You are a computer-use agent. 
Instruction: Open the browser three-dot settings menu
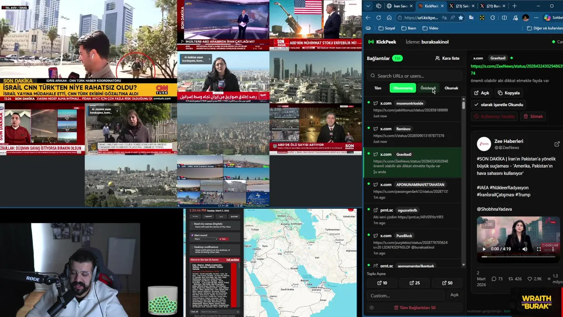536,18
